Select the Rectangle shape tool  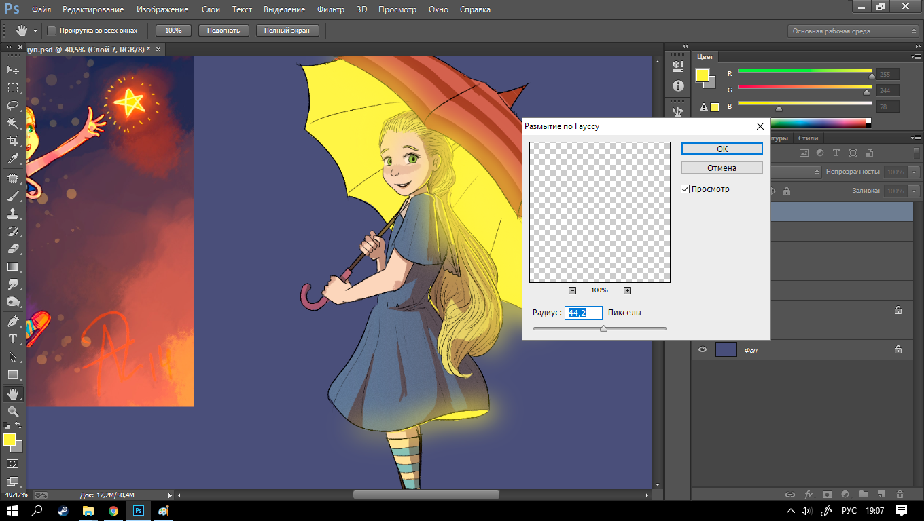(x=13, y=374)
